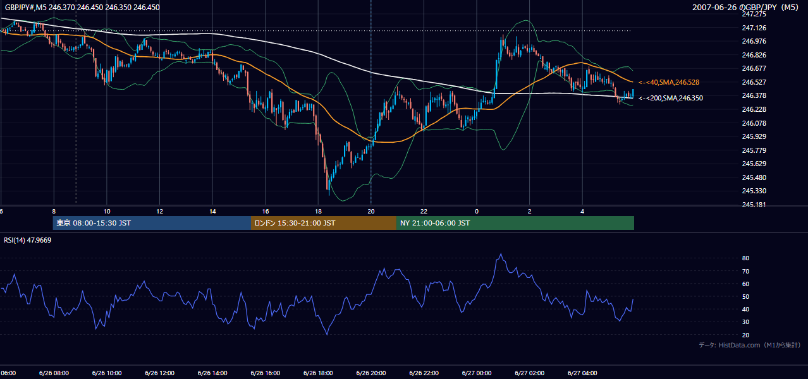Click hour label 18 on the price chart time axis
Image resolution: width=808 pixels, height=379 pixels.
[318, 211]
